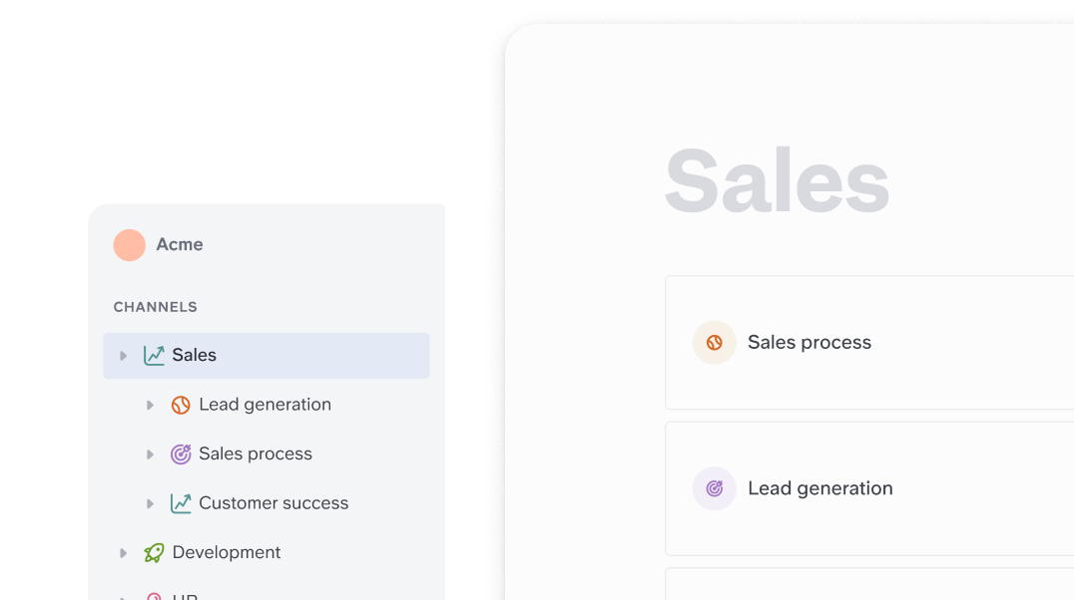Click the purple target icon beside Sales process in sidebar

pyautogui.click(x=181, y=454)
